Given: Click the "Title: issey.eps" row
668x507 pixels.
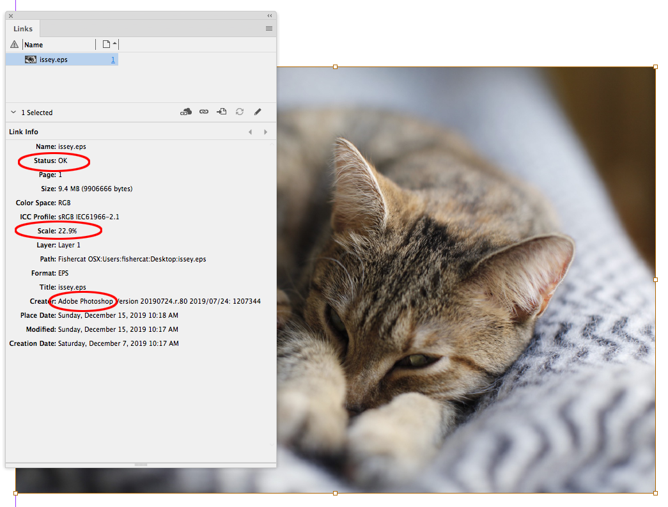Looking at the screenshot, I should tap(63, 287).
